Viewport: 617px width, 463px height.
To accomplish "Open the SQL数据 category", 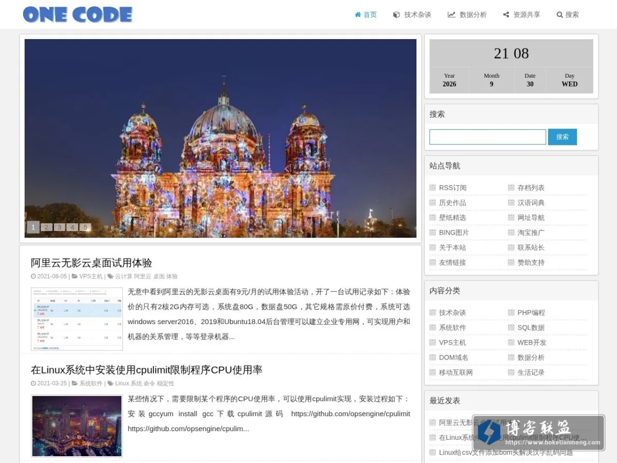I will point(531,328).
